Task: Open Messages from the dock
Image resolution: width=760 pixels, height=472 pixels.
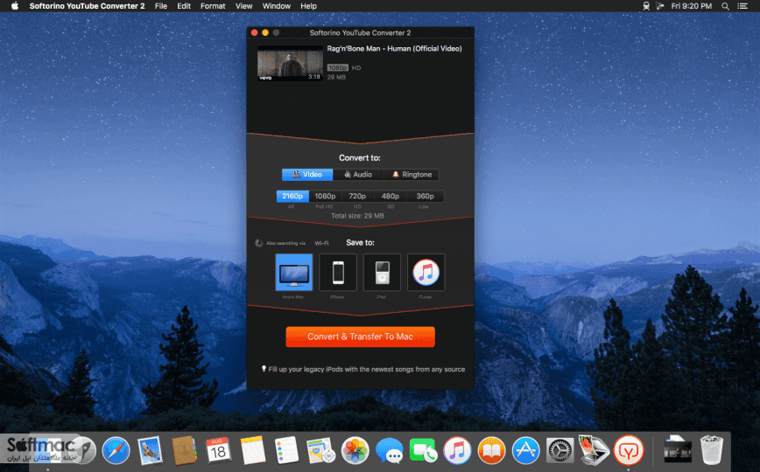Action: pyautogui.click(x=390, y=450)
